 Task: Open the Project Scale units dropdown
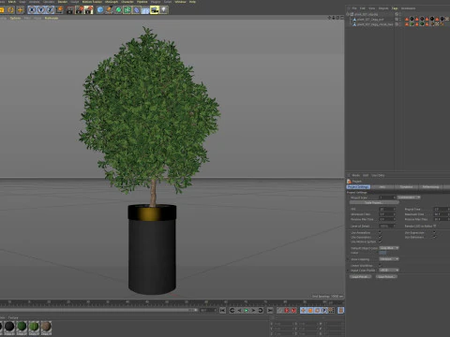pyautogui.click(x=409, y=198)
